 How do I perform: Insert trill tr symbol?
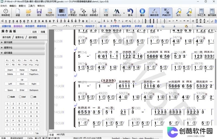[188, 21]
